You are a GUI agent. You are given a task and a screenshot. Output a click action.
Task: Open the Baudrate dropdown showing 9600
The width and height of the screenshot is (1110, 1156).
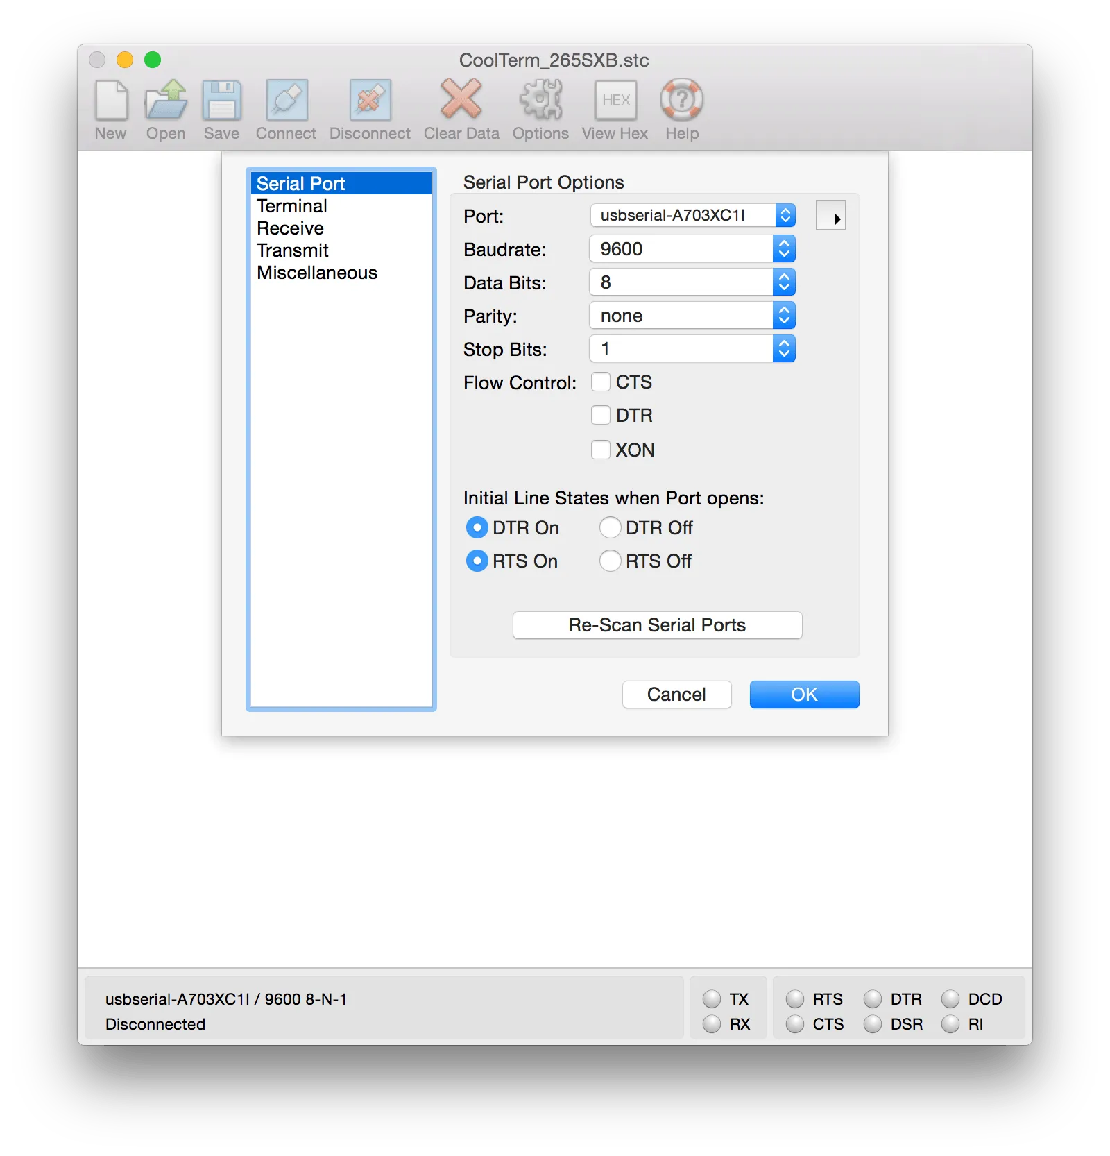tap(692, 248)
